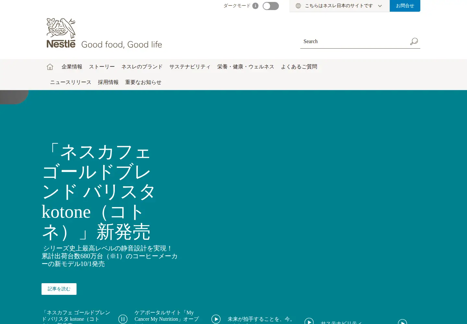
Task: Click the ネスカフェ kotone 新発売 headline
Action: pyautogui.click(x=99, y=192)
